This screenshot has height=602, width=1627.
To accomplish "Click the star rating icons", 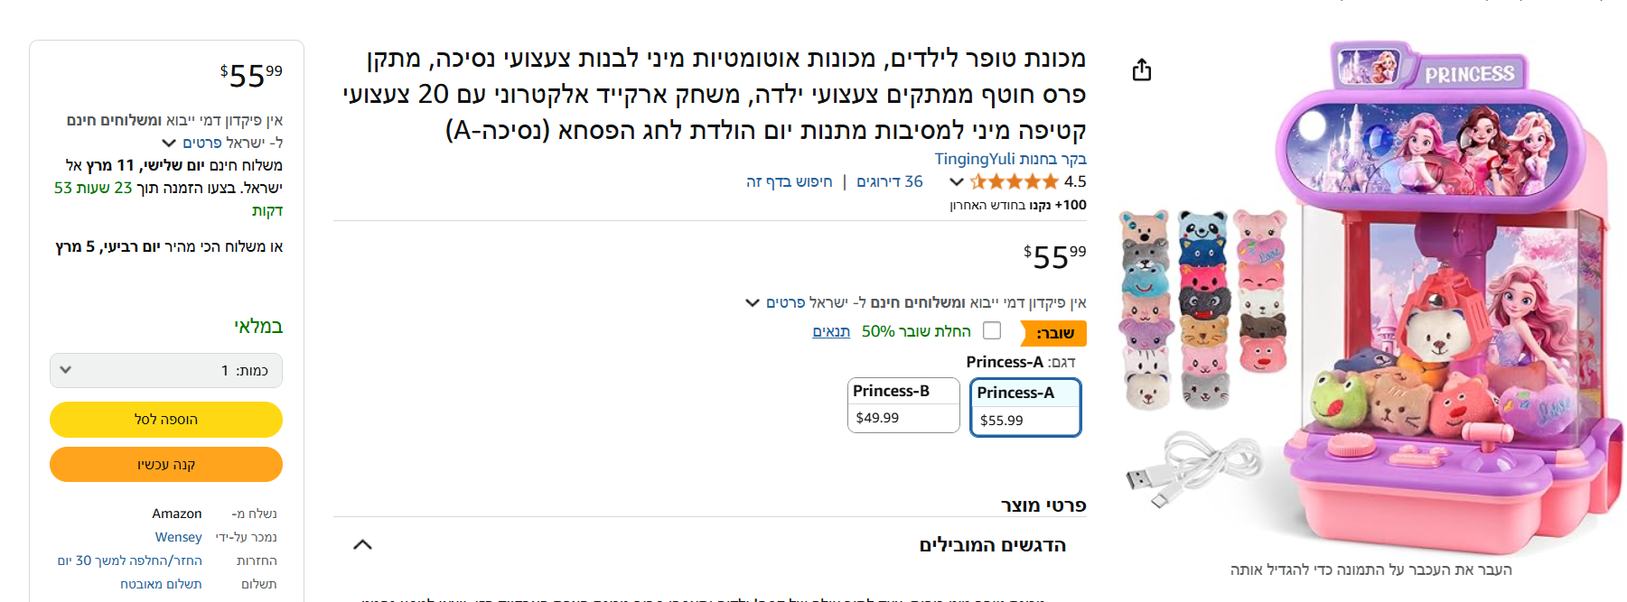I will pos(1014,182).
